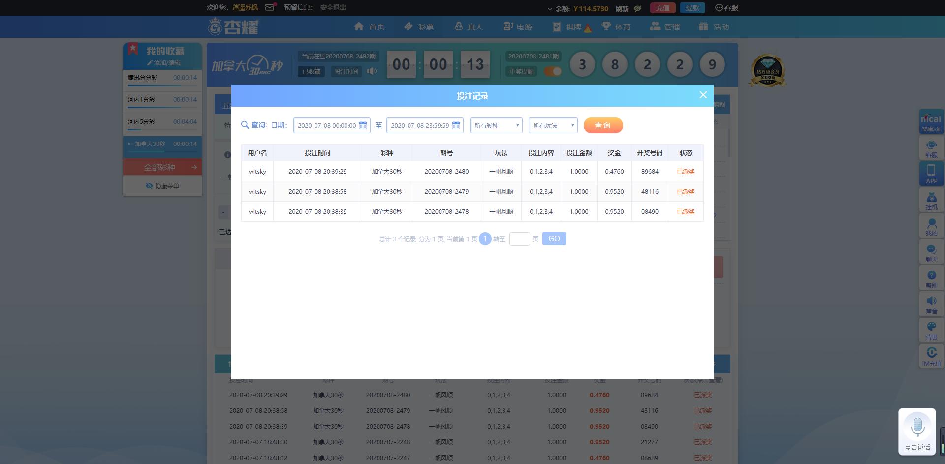
Task: Click the 腾讯分分彩 countdown progress bar
Action: tap(162, 85)
